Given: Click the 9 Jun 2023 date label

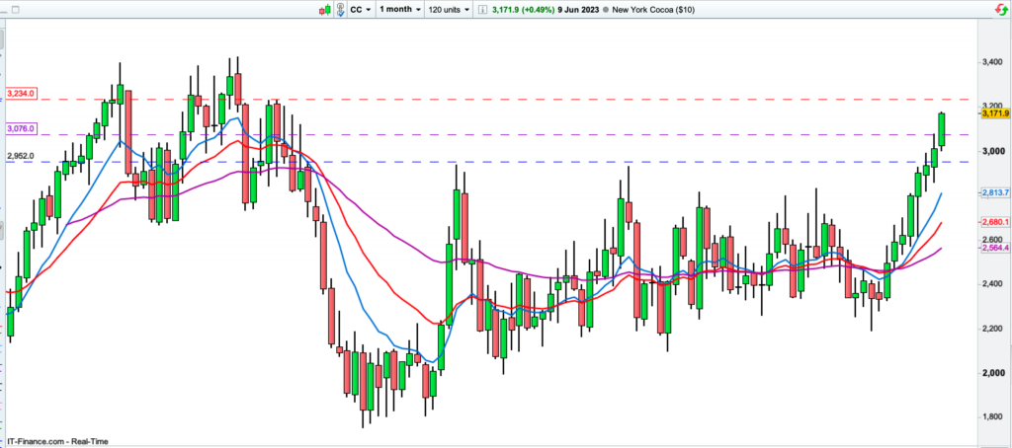Looking at the screenshot, I should [x=578, y=10].
